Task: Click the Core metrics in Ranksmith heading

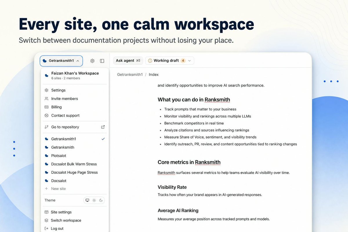Action: tap(189, 162)
